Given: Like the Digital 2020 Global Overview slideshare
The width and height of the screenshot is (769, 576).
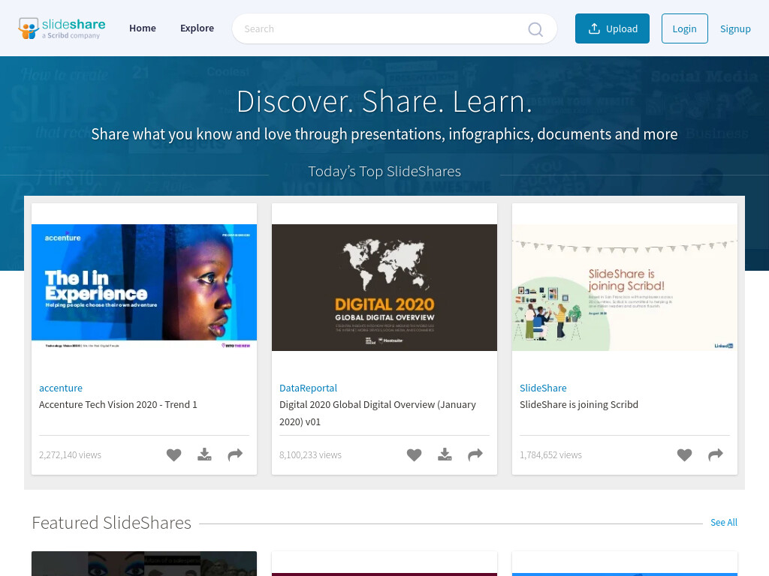Looking at the screenshot, I should click(x=414, y=455).
